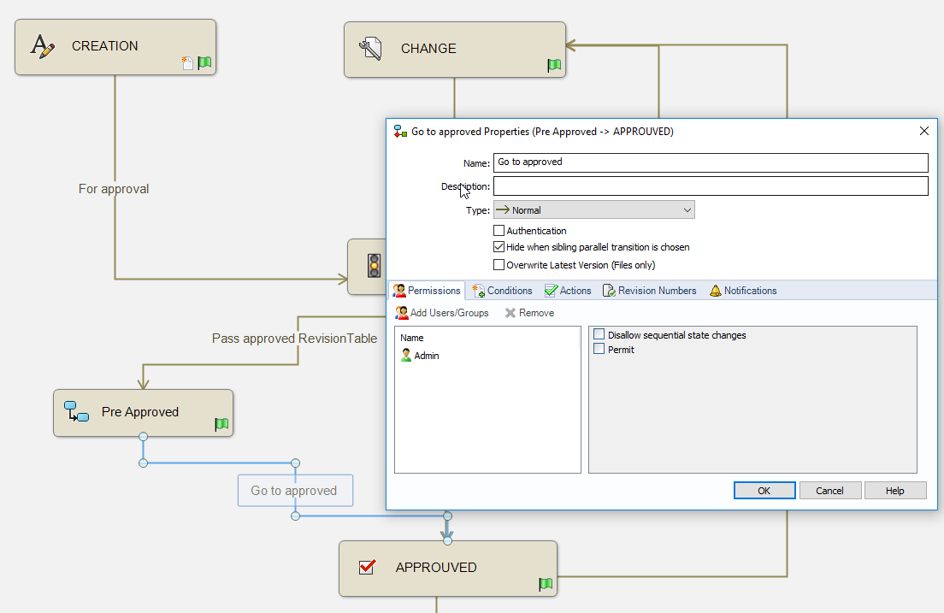Screen dimensions: 944x613
Task: Click the CREATION state pencil icon
Action: pos(43,46)
